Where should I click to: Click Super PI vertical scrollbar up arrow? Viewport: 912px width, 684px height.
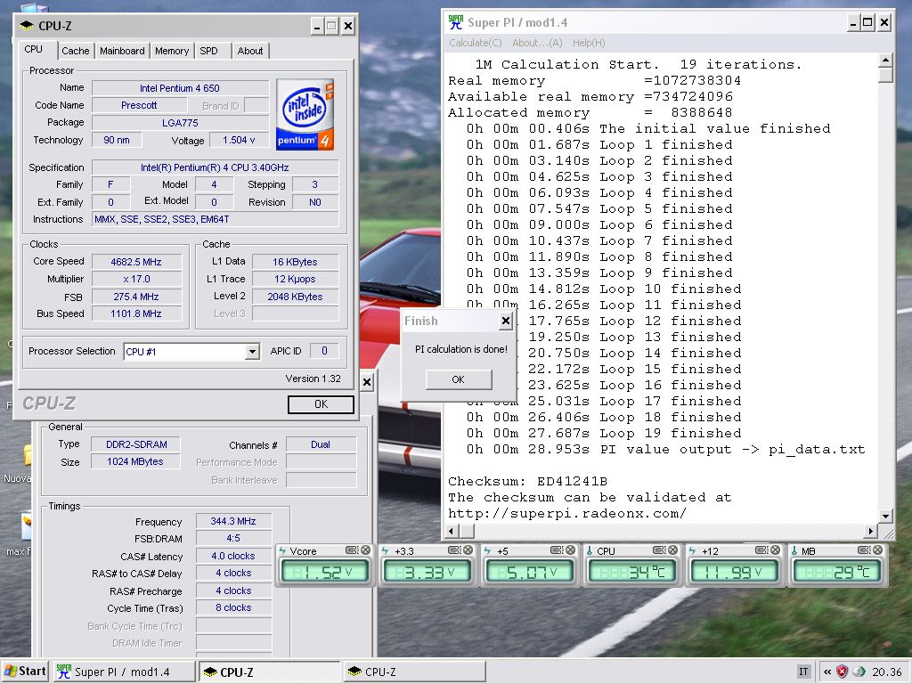pyautogui.click(x=886, y=61)
